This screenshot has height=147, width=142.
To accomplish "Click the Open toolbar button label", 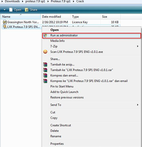I will pyautogui.click(x=17, y=10).
